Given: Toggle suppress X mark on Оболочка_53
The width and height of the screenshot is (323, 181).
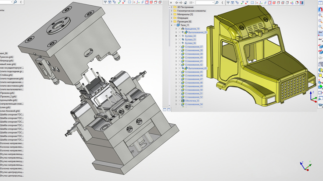Looking at the screenshot, I should (x=179, y=101).
